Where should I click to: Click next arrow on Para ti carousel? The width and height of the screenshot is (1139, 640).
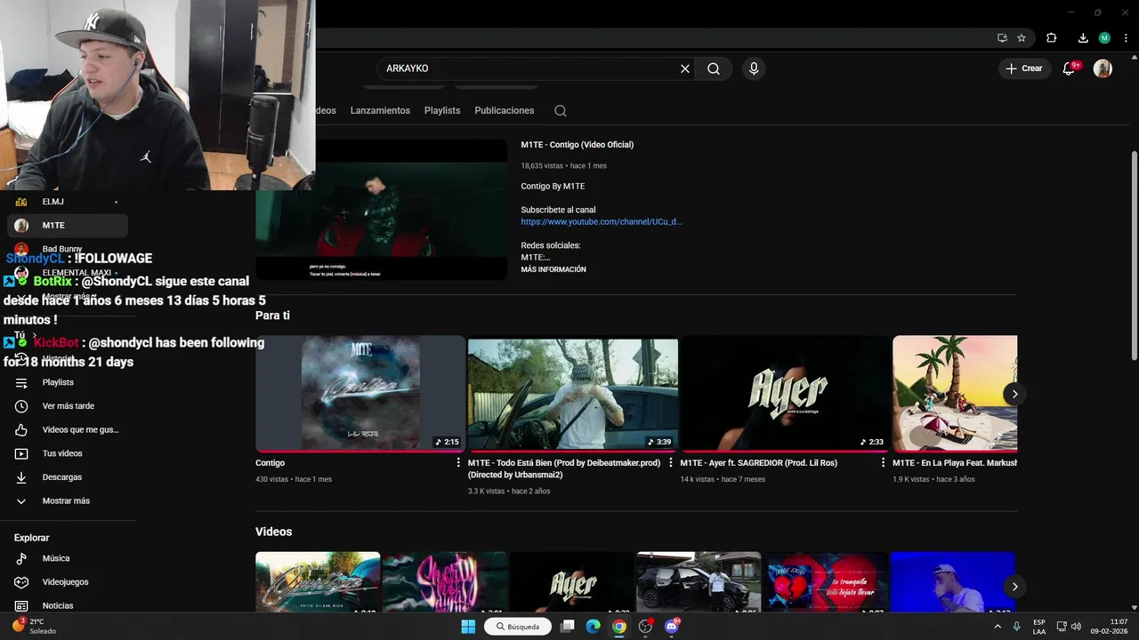coord(1014,394)
